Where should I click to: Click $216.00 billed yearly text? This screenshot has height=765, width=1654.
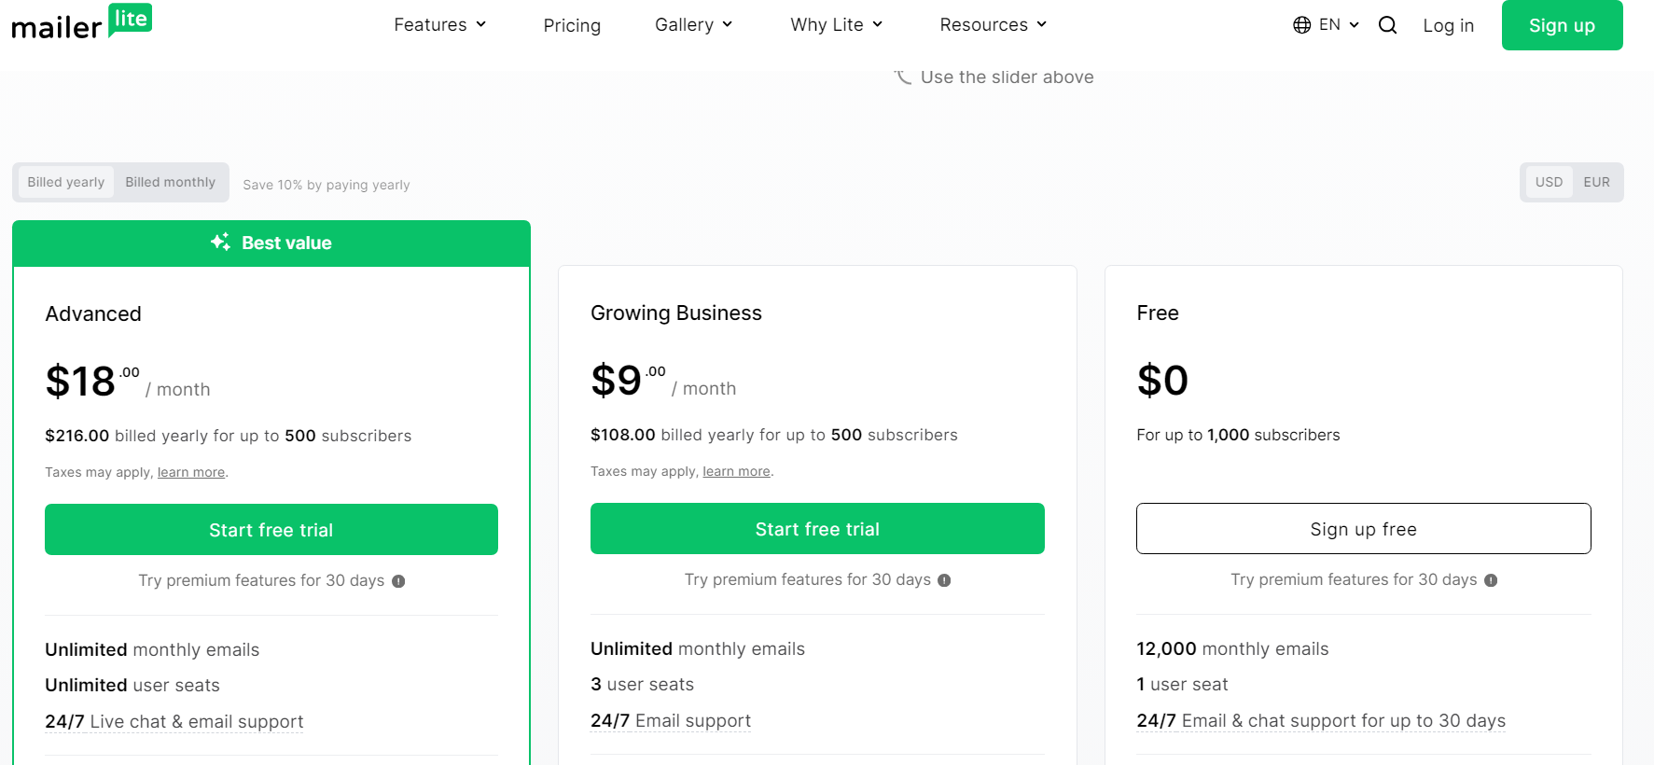click(229, 436)
